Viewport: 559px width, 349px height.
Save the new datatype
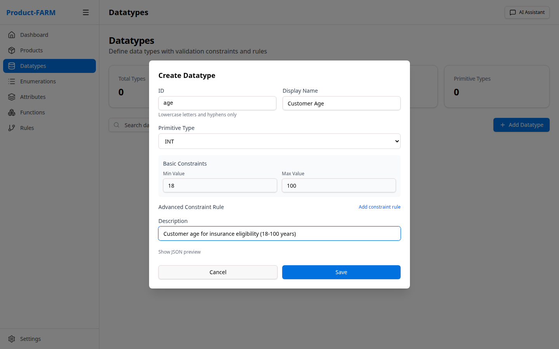(341, 272)
